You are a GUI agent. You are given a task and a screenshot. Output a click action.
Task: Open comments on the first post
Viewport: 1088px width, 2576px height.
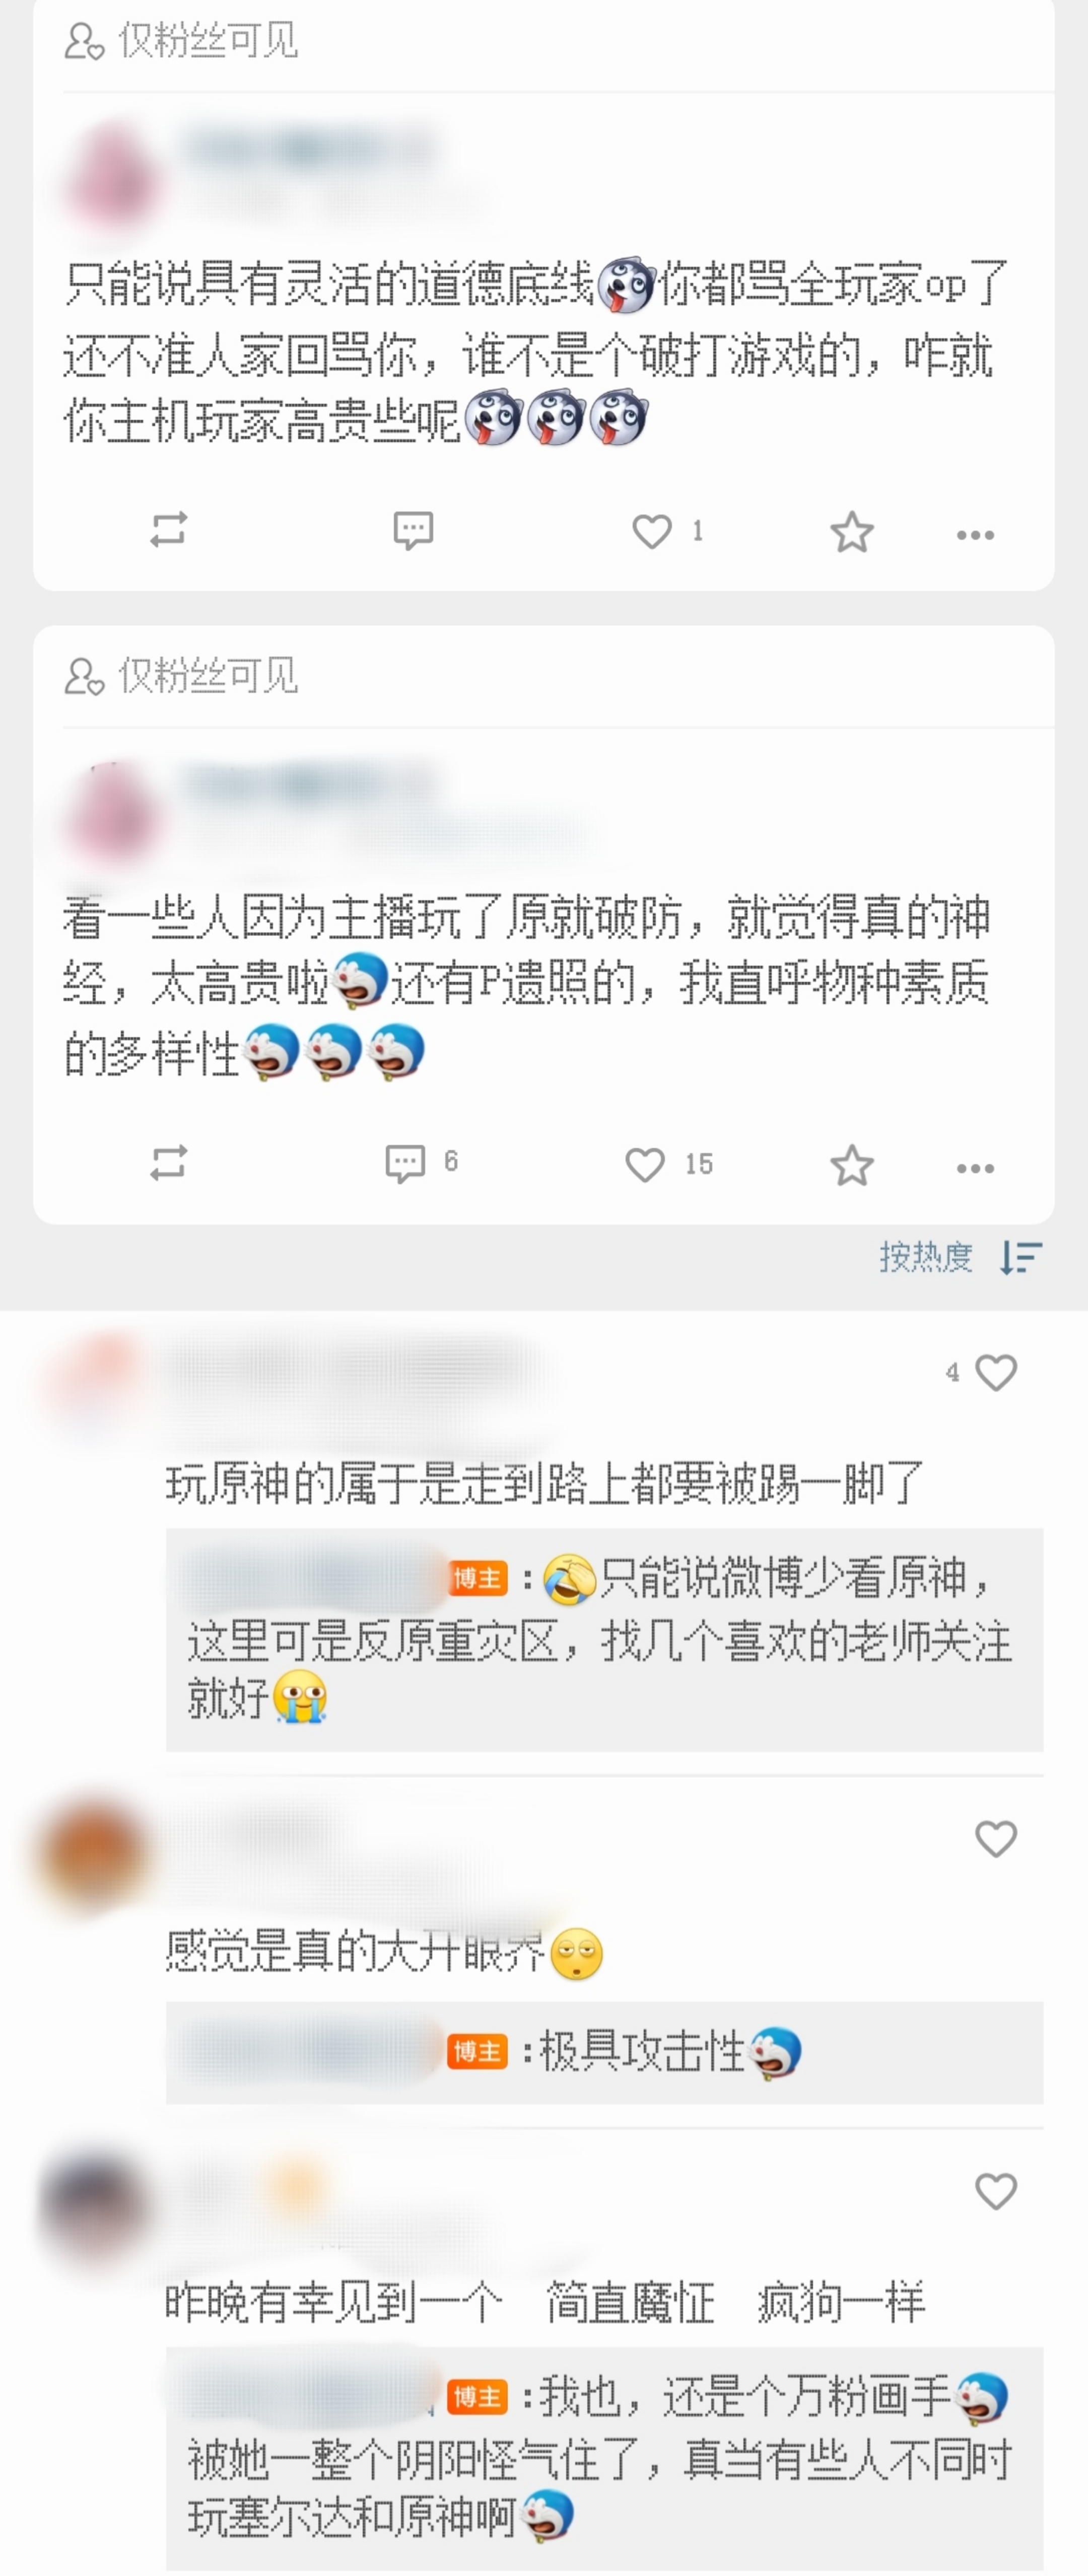pyautogui.click(x=413, y=530)
